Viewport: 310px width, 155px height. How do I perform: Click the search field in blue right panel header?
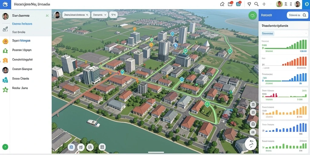[297, 15]
